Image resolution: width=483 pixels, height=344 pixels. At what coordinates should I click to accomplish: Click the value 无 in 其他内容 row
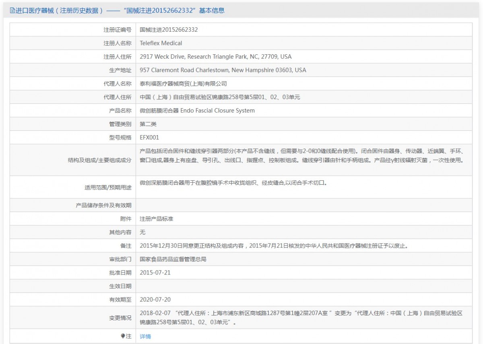142,232
